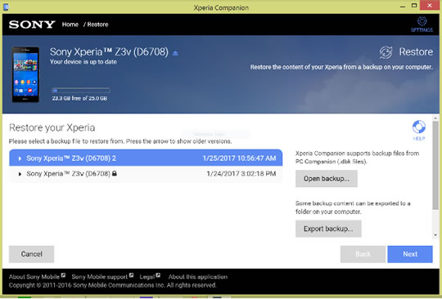Click the 'Restore your Xperia' heading
This screenshot has width=442, height=299.
coord(52,127)
